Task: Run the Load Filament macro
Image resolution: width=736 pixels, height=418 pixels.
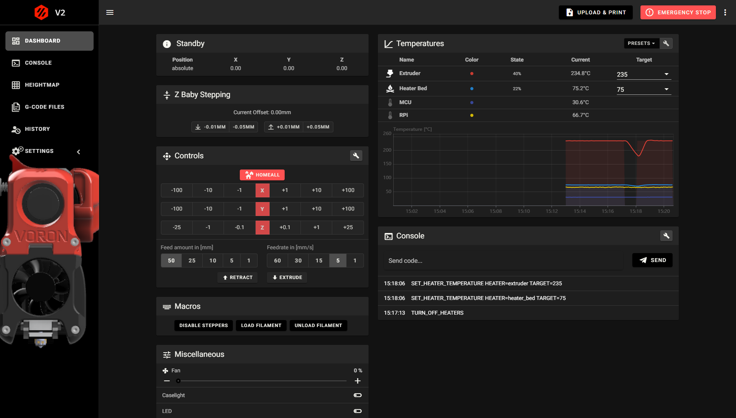Action: coord(261,325)
